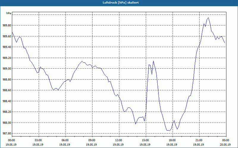This screenshot has width=238, height=148.
Task: Select the "19.05.19" date beneath 18:00
Action: click(x=172, y=144)
